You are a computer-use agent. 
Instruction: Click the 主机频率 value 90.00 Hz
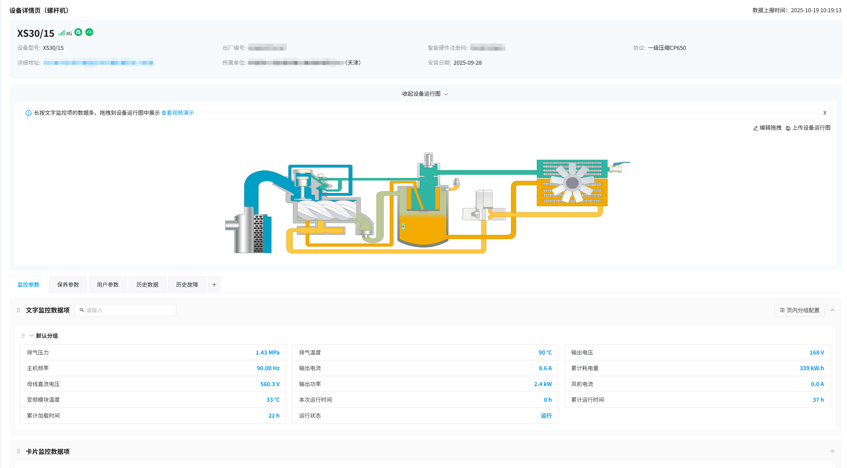pyautogui.click(x=268, y=368)
